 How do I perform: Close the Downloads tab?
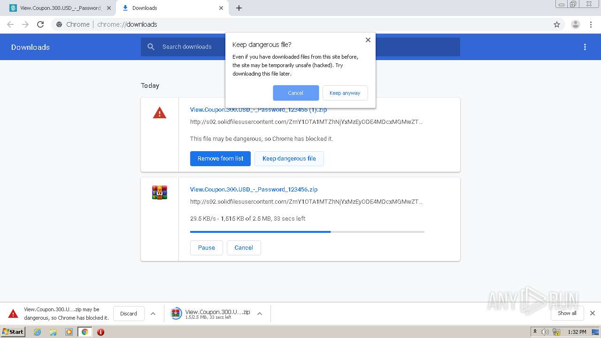(221, 8)
